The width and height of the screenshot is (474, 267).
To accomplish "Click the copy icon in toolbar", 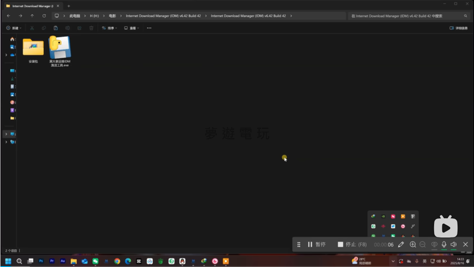I will tap(44, 28).
